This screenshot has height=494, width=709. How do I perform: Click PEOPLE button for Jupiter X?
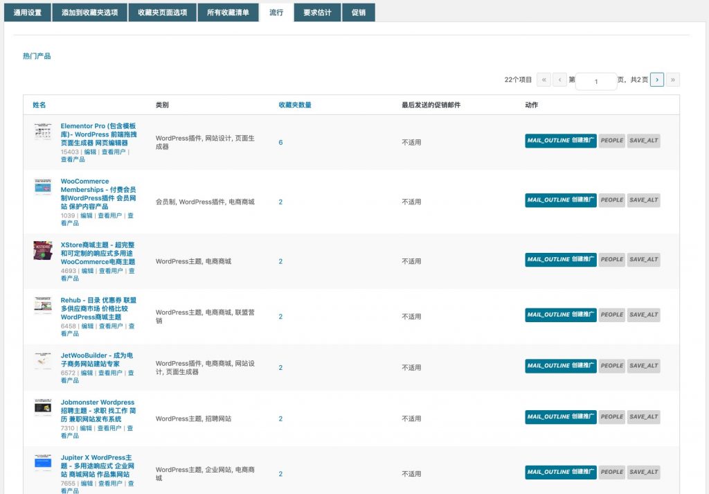point(612,473)
